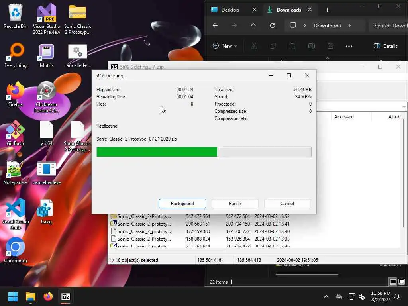Screen dimensions: 408x306
Task: Cancel the 7-Zip deleting operation
Action: [287, 204]
